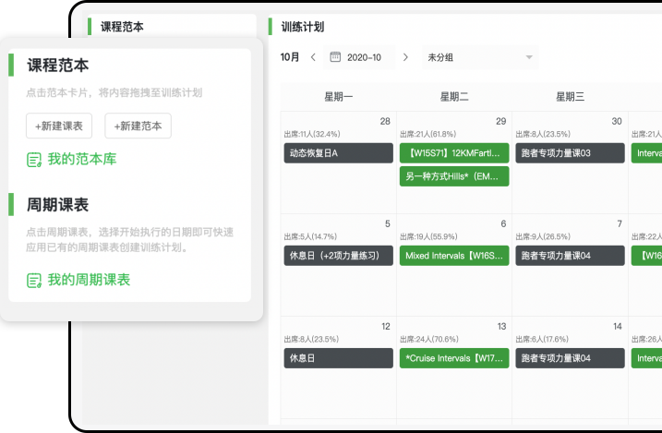Click the 我的周期课表 document icon
662x433 pixels.
34,280
